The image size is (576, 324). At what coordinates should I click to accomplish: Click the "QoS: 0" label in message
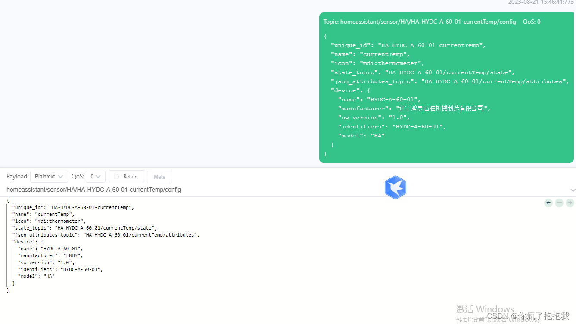tap(532, 22)
